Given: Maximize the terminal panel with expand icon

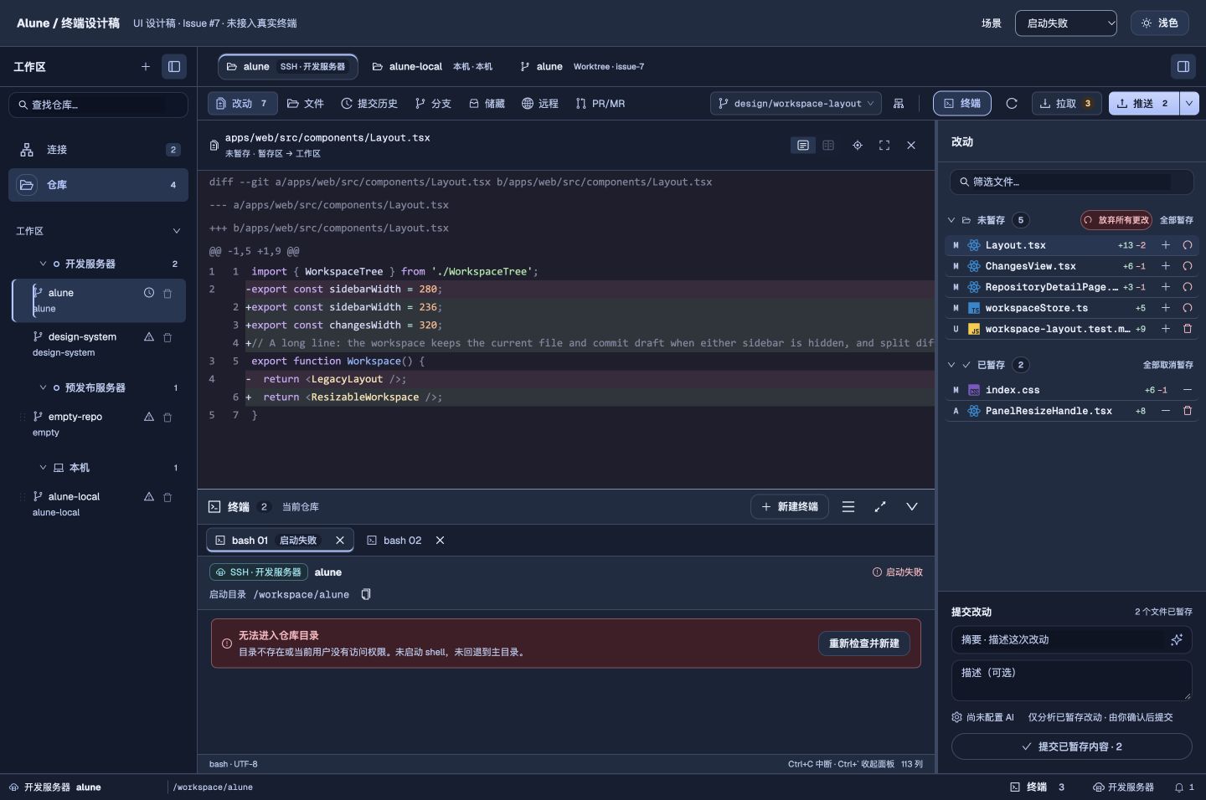Looking at the screenshot, I should click(880, 507).
